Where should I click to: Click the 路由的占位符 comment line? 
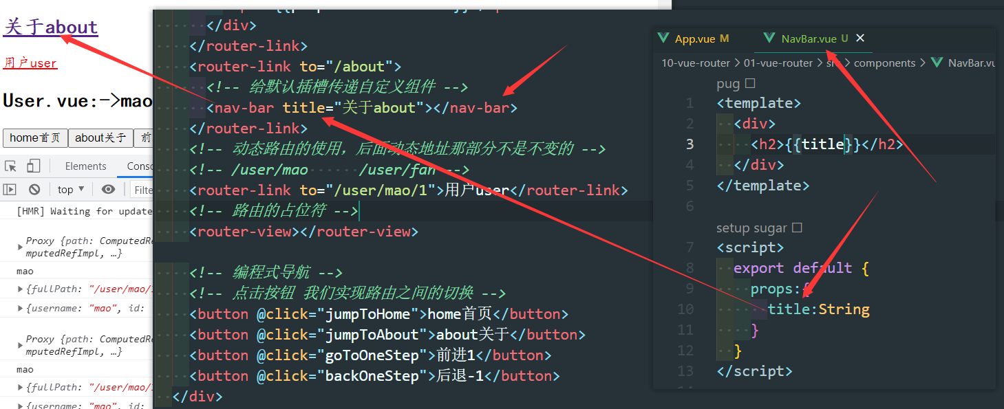pyautogui.click(x=274, y=211)
